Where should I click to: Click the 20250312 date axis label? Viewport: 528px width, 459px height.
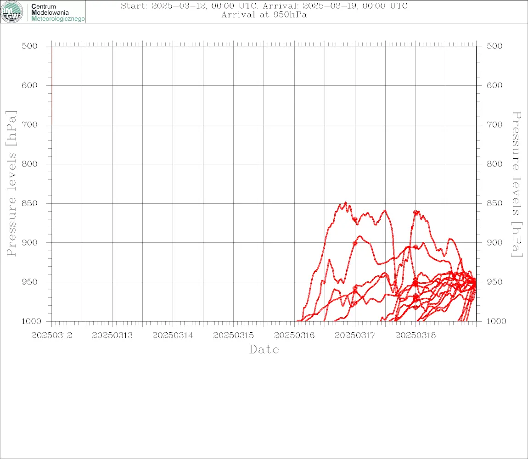point(51,336)
